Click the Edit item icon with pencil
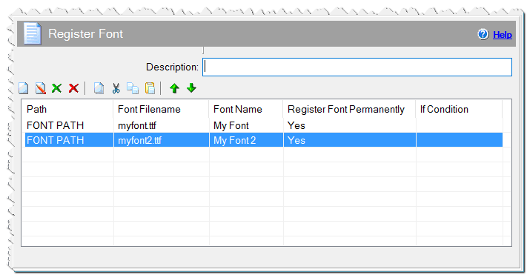This screenshot has width=527, height=275. pos(40,88)
